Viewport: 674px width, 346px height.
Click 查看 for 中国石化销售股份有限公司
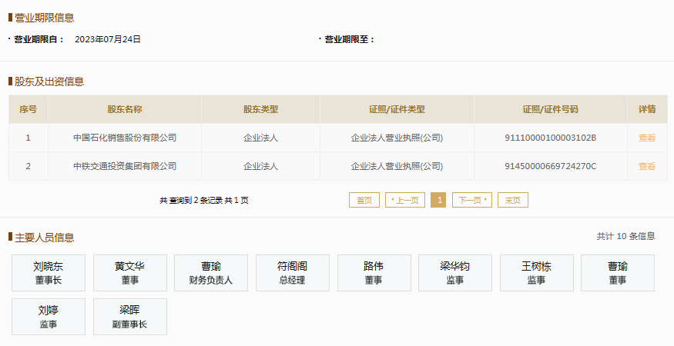tap(646, 138)
